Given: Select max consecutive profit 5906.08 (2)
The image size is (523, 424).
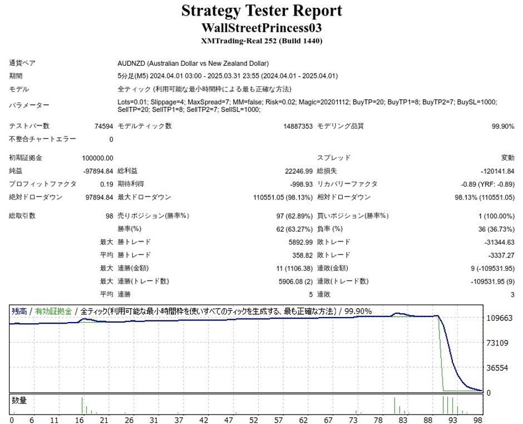Looking at the screenshot, I should pyautogui.click(x=295, y=282).
